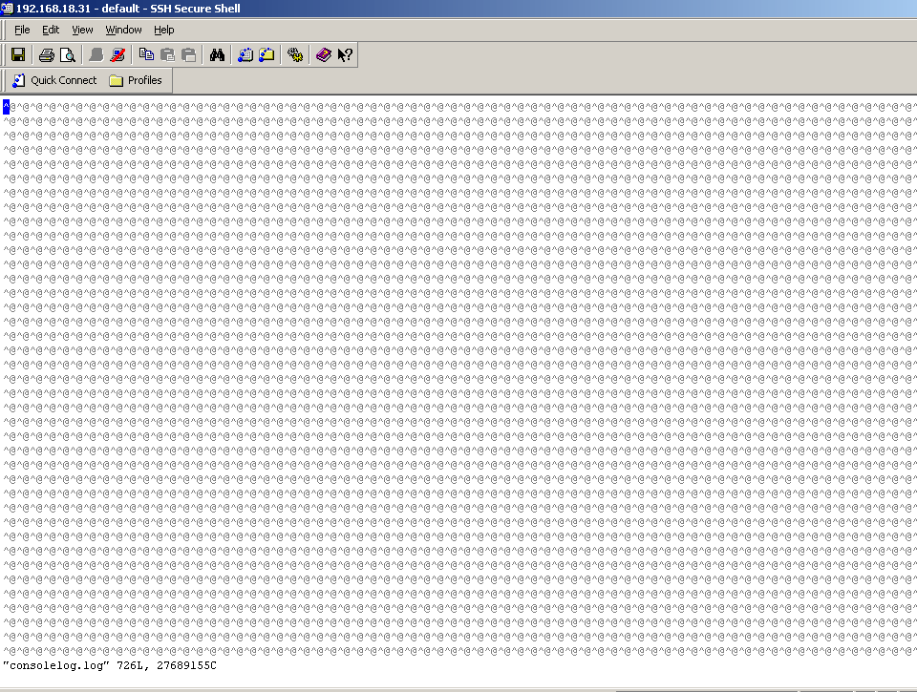This screenshot has height=692, width=917.
Task: Open New File Transfer Window
Action: pos(267,55)
